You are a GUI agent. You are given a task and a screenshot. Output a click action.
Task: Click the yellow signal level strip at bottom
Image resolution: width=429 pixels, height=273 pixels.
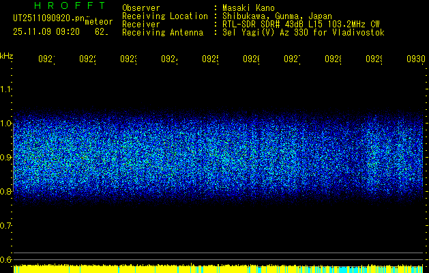coord(218,269)
